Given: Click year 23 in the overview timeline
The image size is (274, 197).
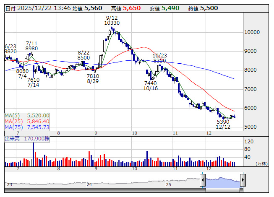Looking at the screenshot, I should [x=9, y=184].
